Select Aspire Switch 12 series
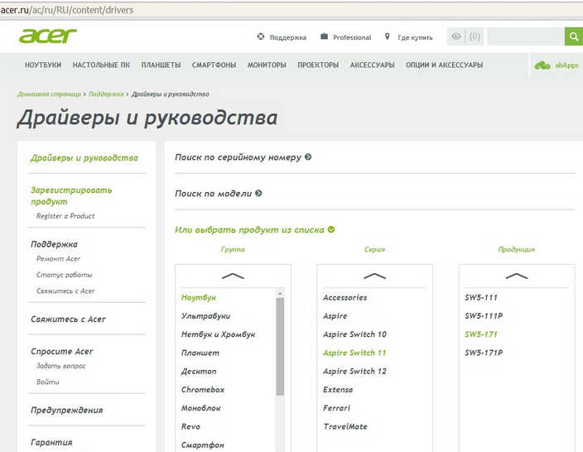The height and width of the screenshot is (452, 583). 354,372
